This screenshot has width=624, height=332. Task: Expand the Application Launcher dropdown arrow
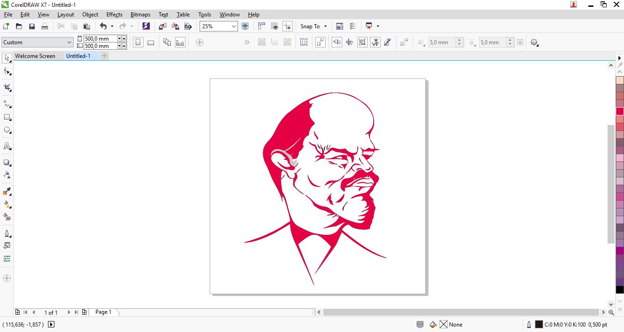(x=378, y=26)
